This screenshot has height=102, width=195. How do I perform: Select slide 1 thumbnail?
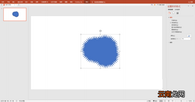(x=15, y=14)
